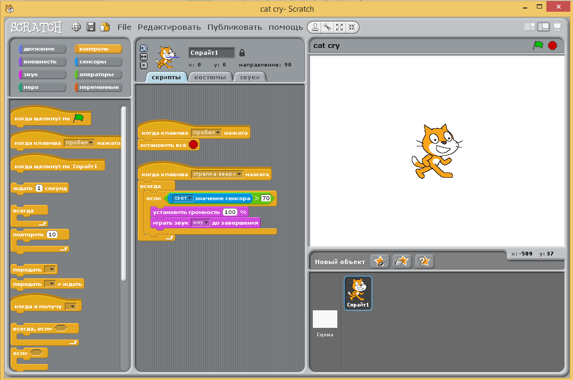Screen dimensions: 573x380
Task: Click the всегда, если block
Action: click(45, 334)
